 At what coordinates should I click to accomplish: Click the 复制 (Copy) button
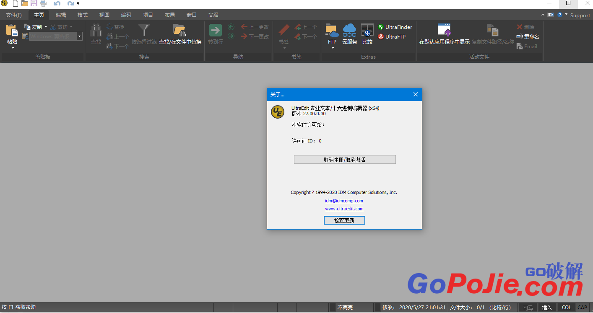coord(33,27)
